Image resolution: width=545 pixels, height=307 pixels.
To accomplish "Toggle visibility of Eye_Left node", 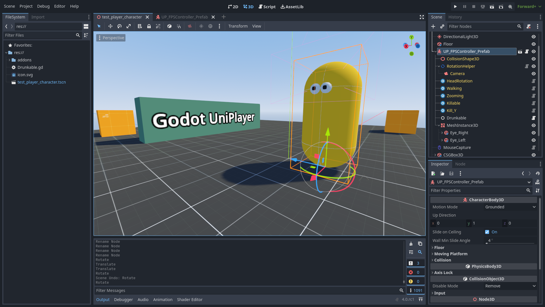I will 534,140.
